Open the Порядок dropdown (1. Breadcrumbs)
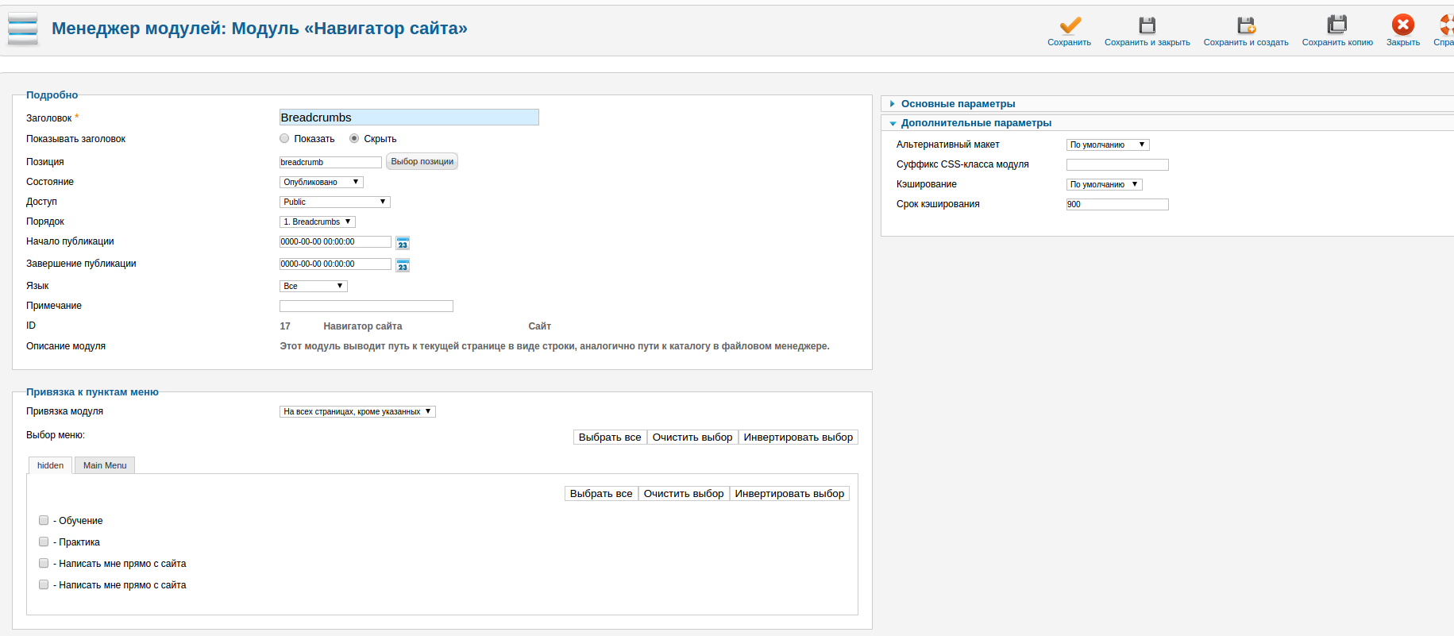Viewport: 1454px width, 636px height. pyautogui.click(x=318, y=222)
